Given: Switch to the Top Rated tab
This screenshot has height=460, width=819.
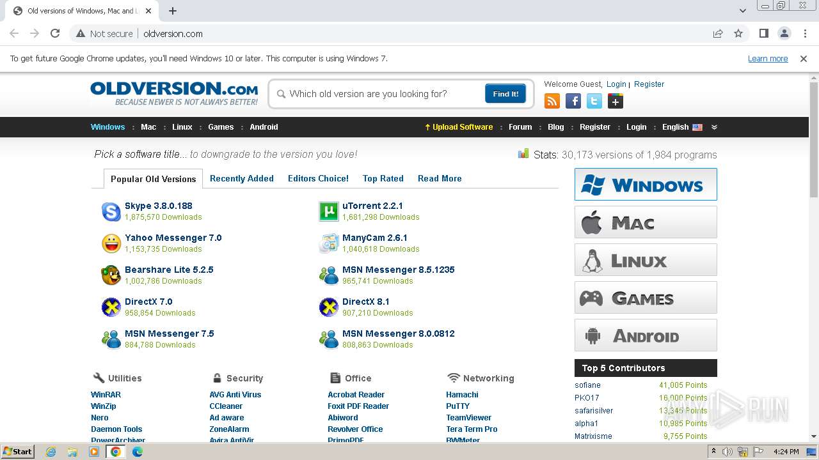Looking at the screenshot, I should 383,178.
